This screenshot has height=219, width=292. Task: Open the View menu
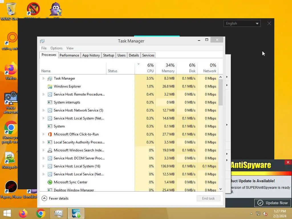point(70,48)
